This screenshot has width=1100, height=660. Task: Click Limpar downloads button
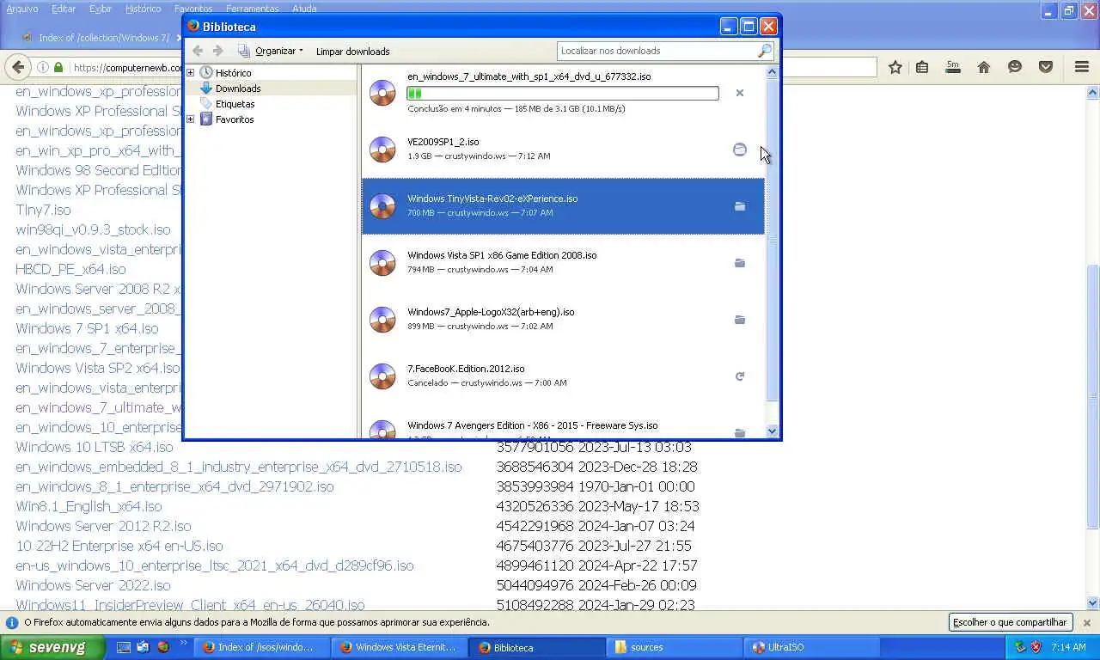[x=352, y=51]
